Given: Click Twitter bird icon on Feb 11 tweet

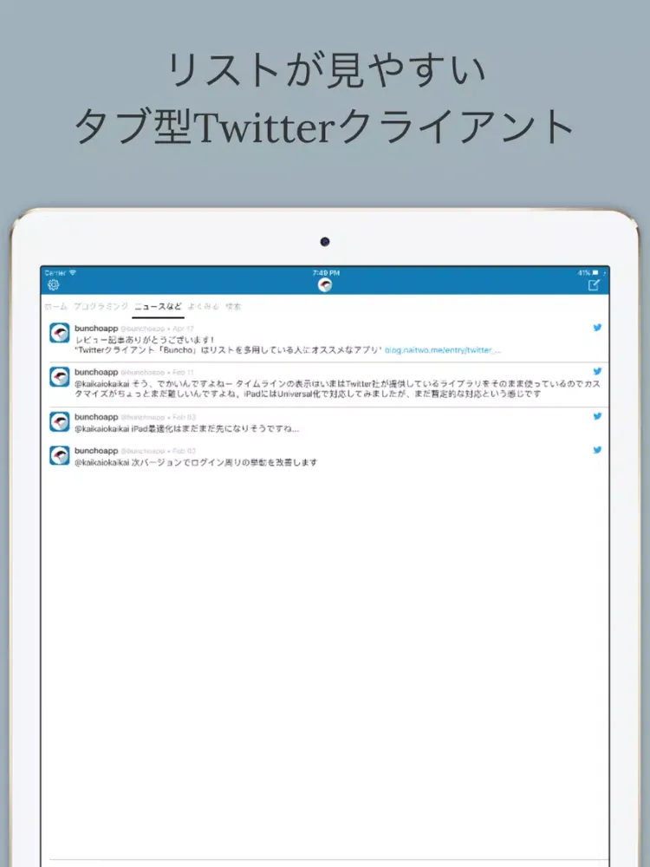Looking at the screenshot, I should coord(597,372).
